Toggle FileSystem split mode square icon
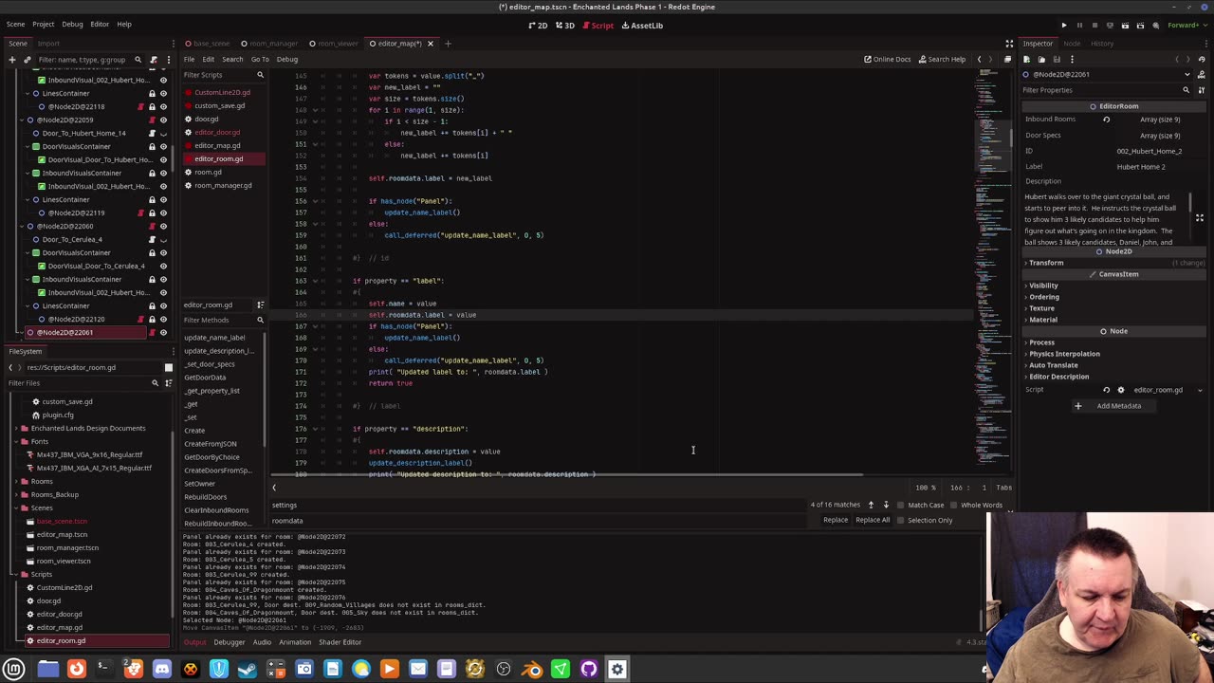This screenshot has width=1214, height=683. (169, 367)
